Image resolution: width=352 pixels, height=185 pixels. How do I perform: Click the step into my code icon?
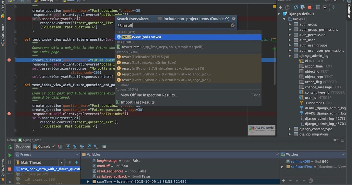pos(82,146)
